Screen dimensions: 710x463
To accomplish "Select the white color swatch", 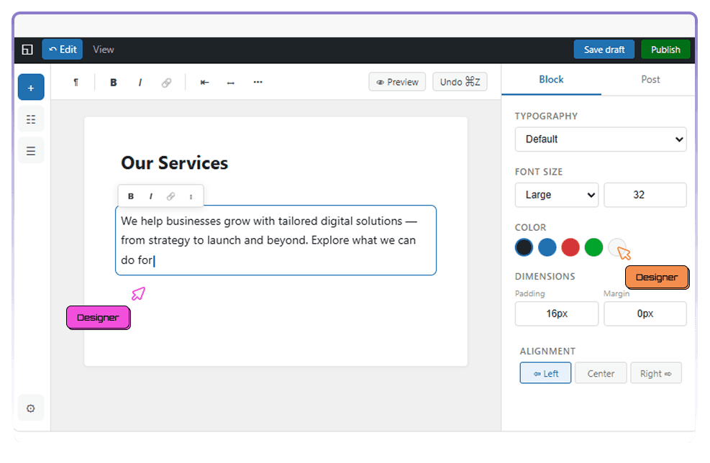I will (616, 247).
